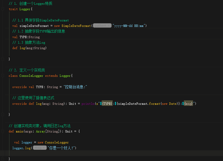This screenshot has width=223, height=161.
Task: Click 'log' in the override def line
Action: [39, 103]
